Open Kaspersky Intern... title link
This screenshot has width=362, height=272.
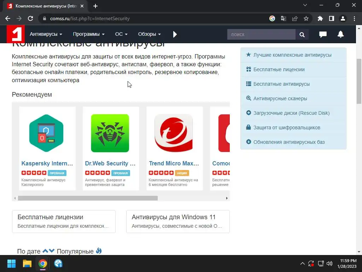coord(47,163)
